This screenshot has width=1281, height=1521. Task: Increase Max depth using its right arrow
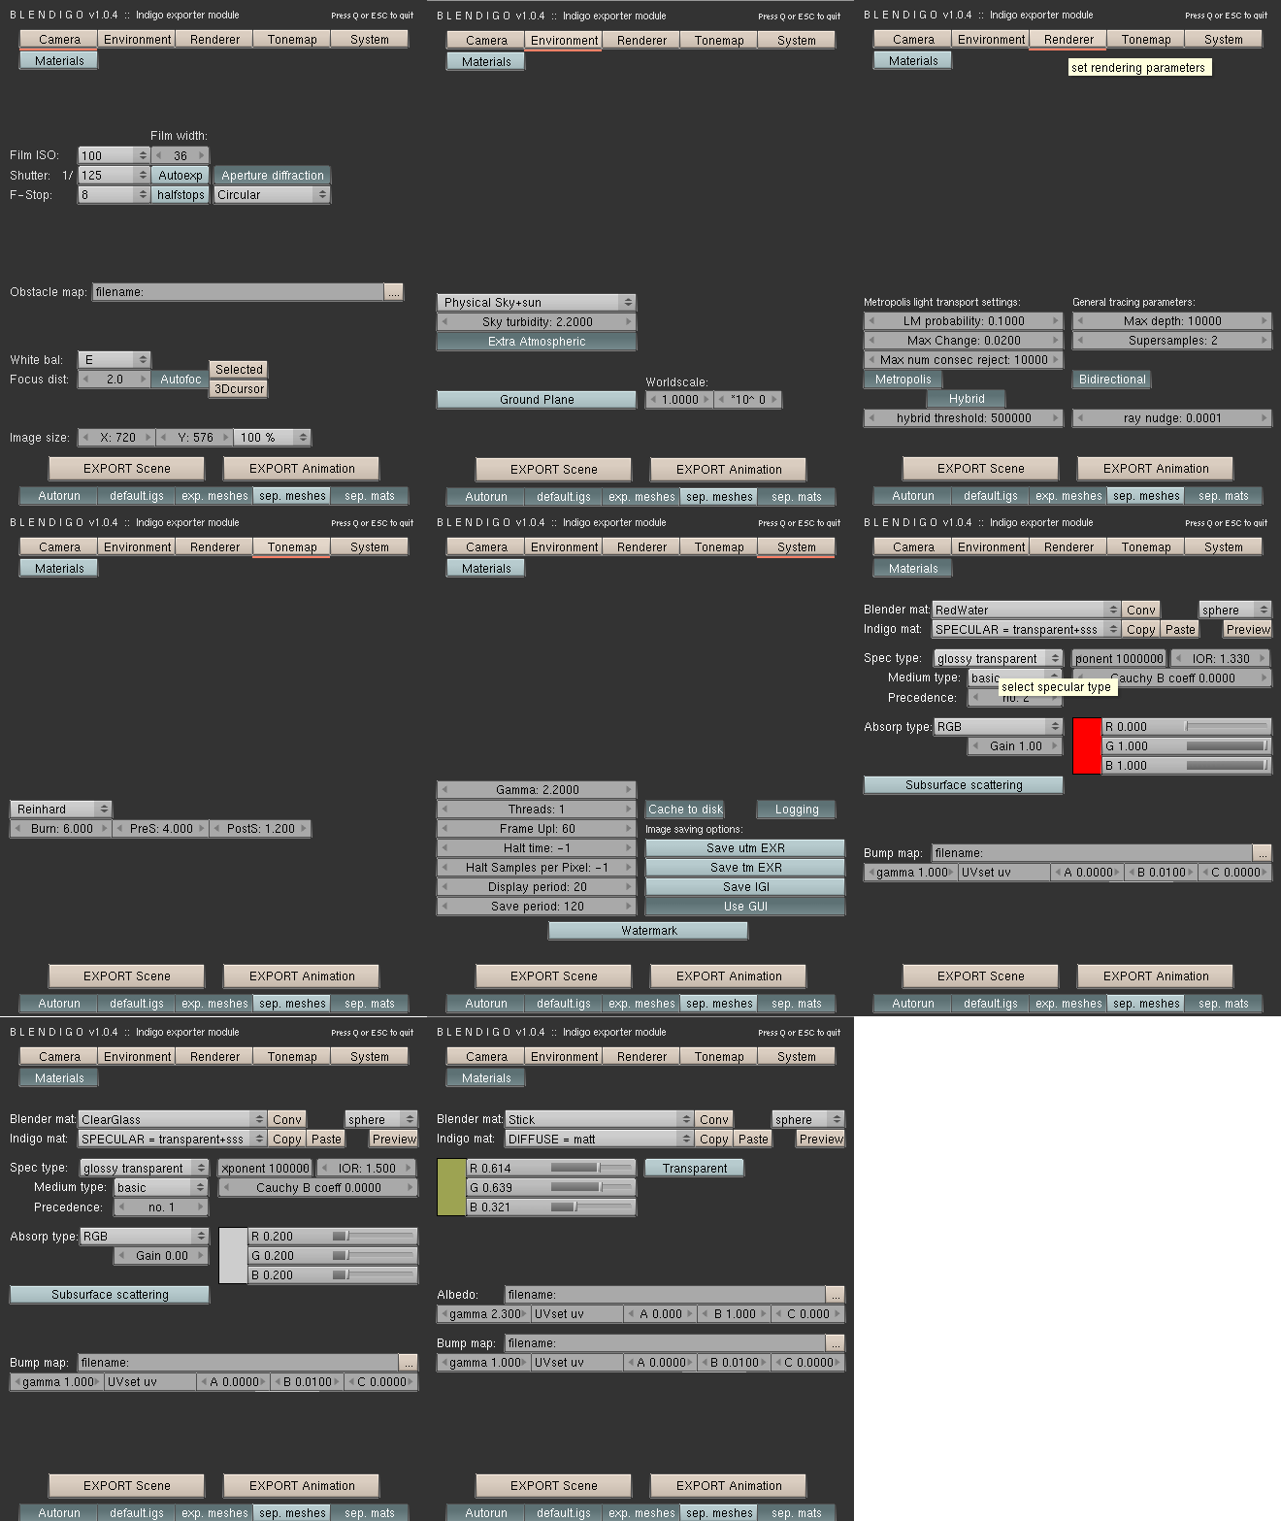click(1265, 321)
